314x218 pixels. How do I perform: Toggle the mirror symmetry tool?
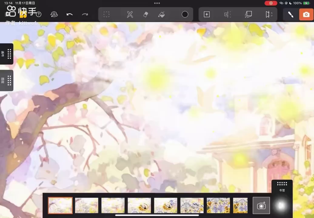[x=269, y=15]
